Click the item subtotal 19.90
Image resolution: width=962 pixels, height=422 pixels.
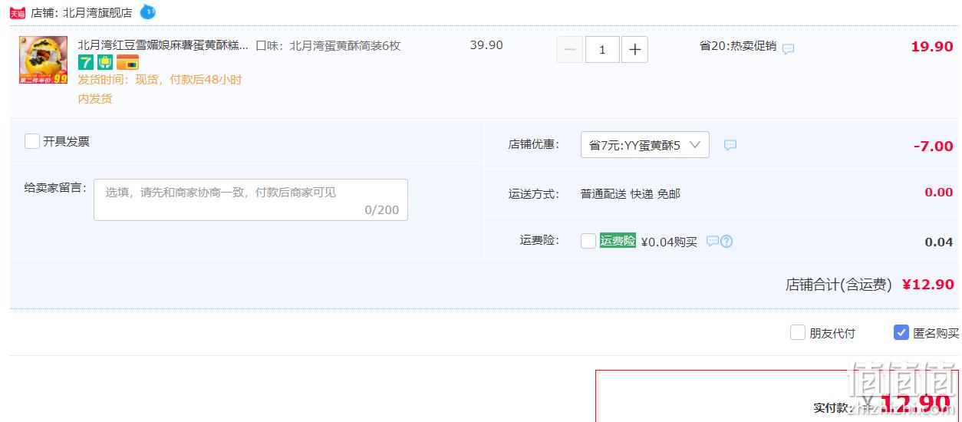[932, 47]
